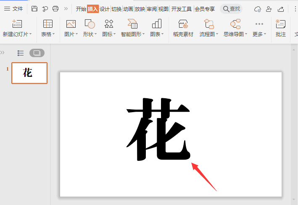Expand the 新建幻灯片 dropdown arrow

[30, 34]
